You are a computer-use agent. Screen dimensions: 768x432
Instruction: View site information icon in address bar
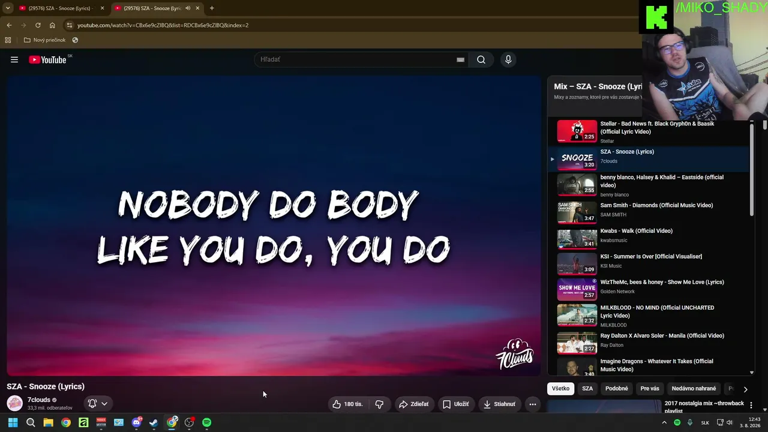[70, 25]
